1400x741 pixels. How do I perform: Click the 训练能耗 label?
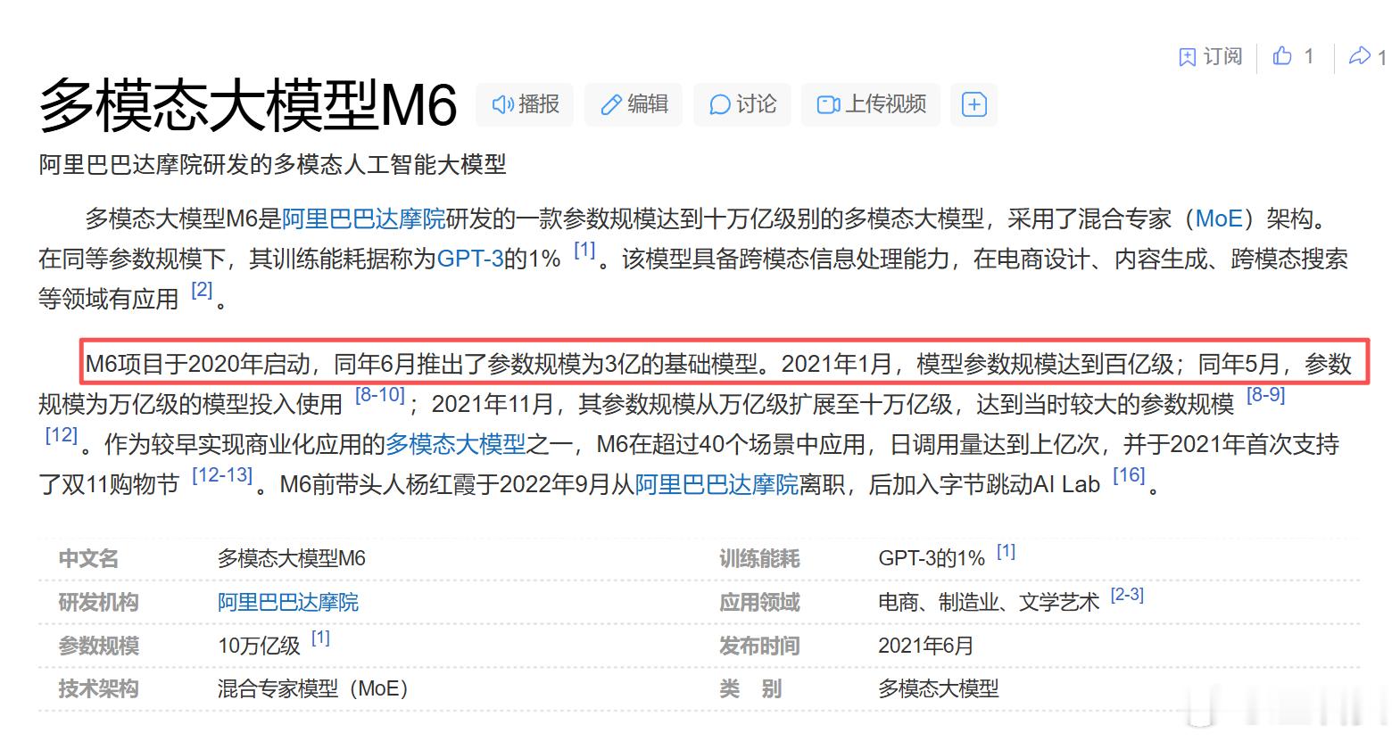(x=759, y=559)
